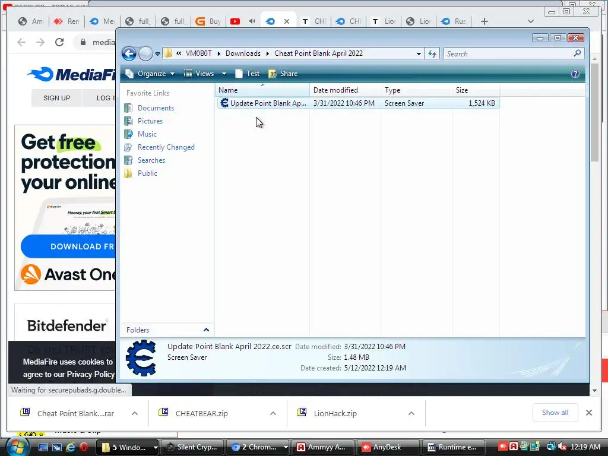Launch Opera from quick launch
This screenshot has height=456, width=608.
83,447
